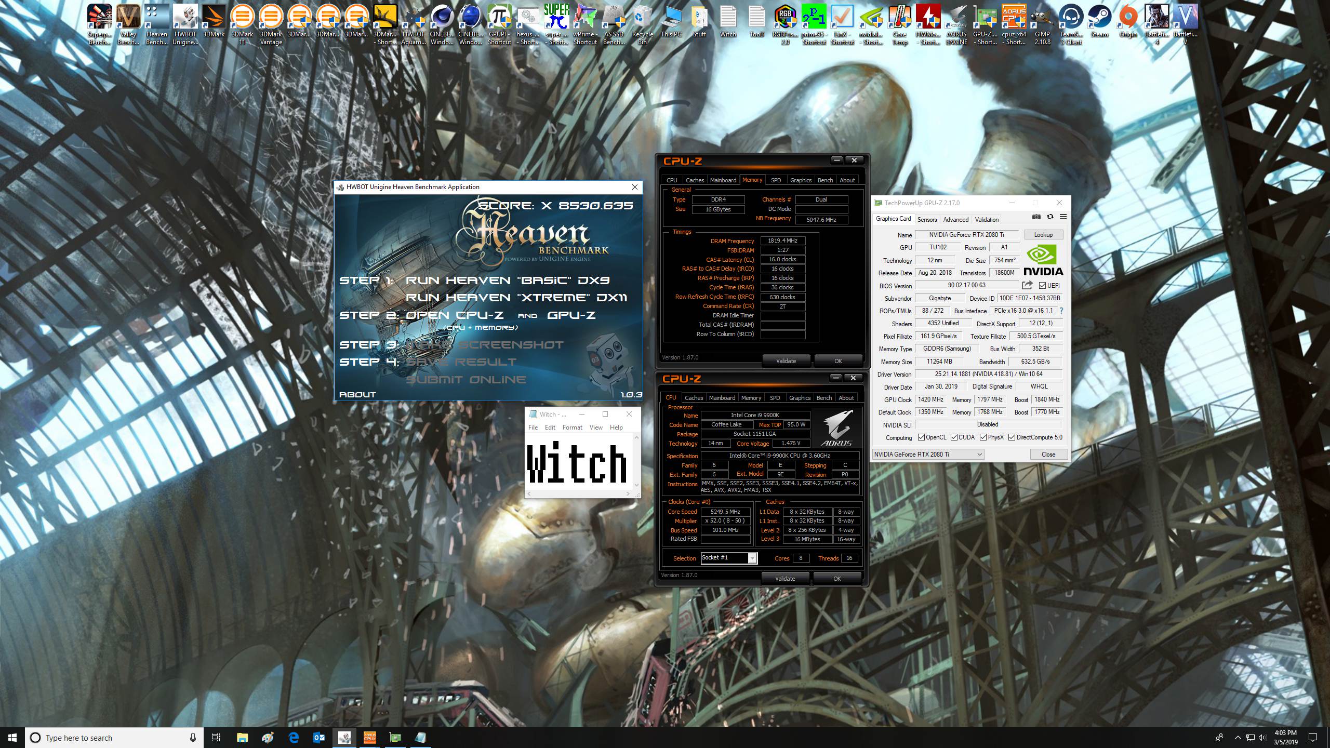Open the Stuff folder icon

[699, 21]
